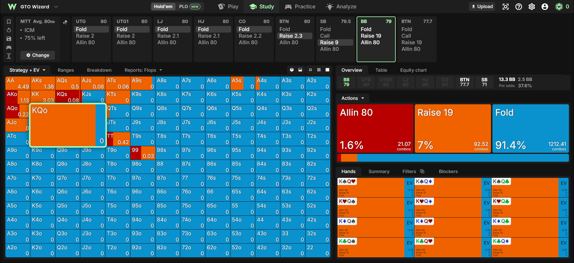Select Raise 2.3 in the first BTN panel

point(295,36)
